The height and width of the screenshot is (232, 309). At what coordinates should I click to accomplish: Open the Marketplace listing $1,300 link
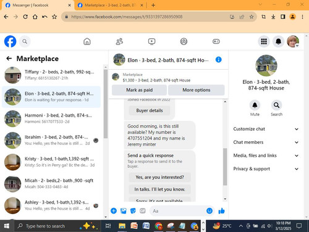156,80
